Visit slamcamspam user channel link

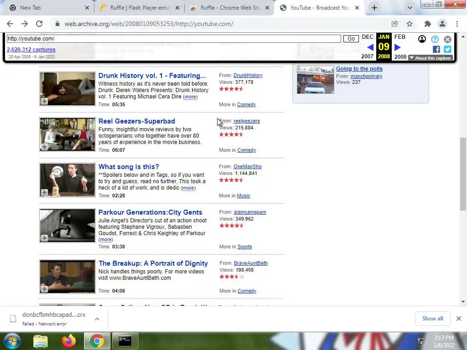click(250, 212)
